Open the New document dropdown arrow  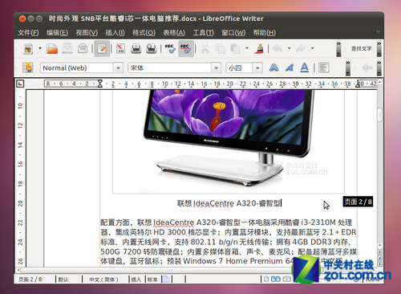(x=40, y=48)
